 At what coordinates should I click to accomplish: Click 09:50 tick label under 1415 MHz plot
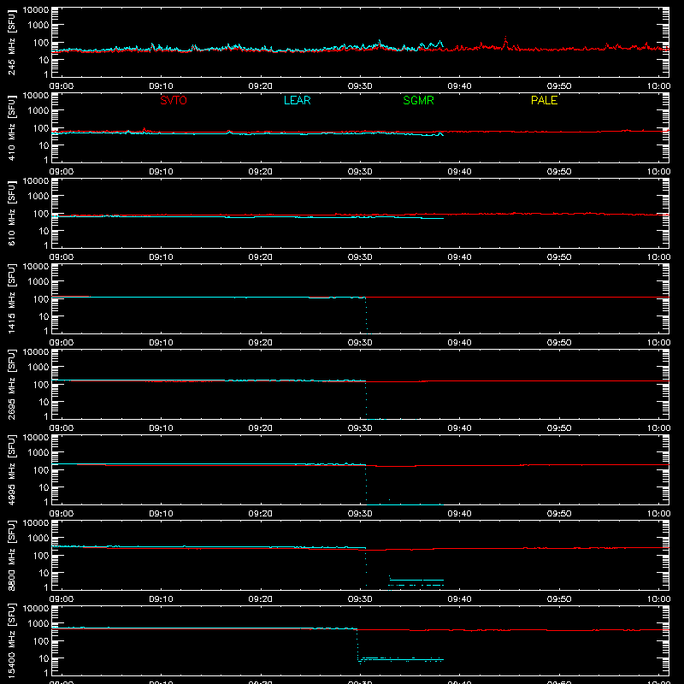pyautogui.click(x=559, y=343)
